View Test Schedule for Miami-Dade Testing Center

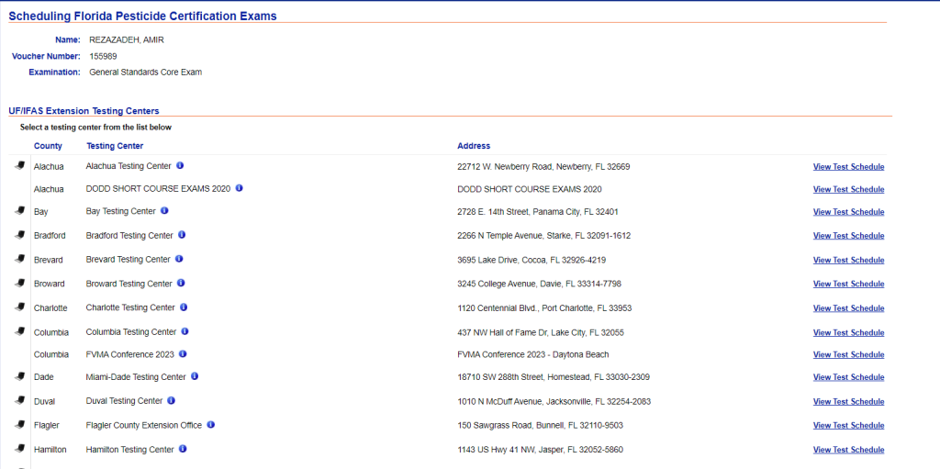848,377
